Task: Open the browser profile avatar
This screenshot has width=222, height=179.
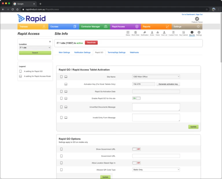Action: point(214,9)
